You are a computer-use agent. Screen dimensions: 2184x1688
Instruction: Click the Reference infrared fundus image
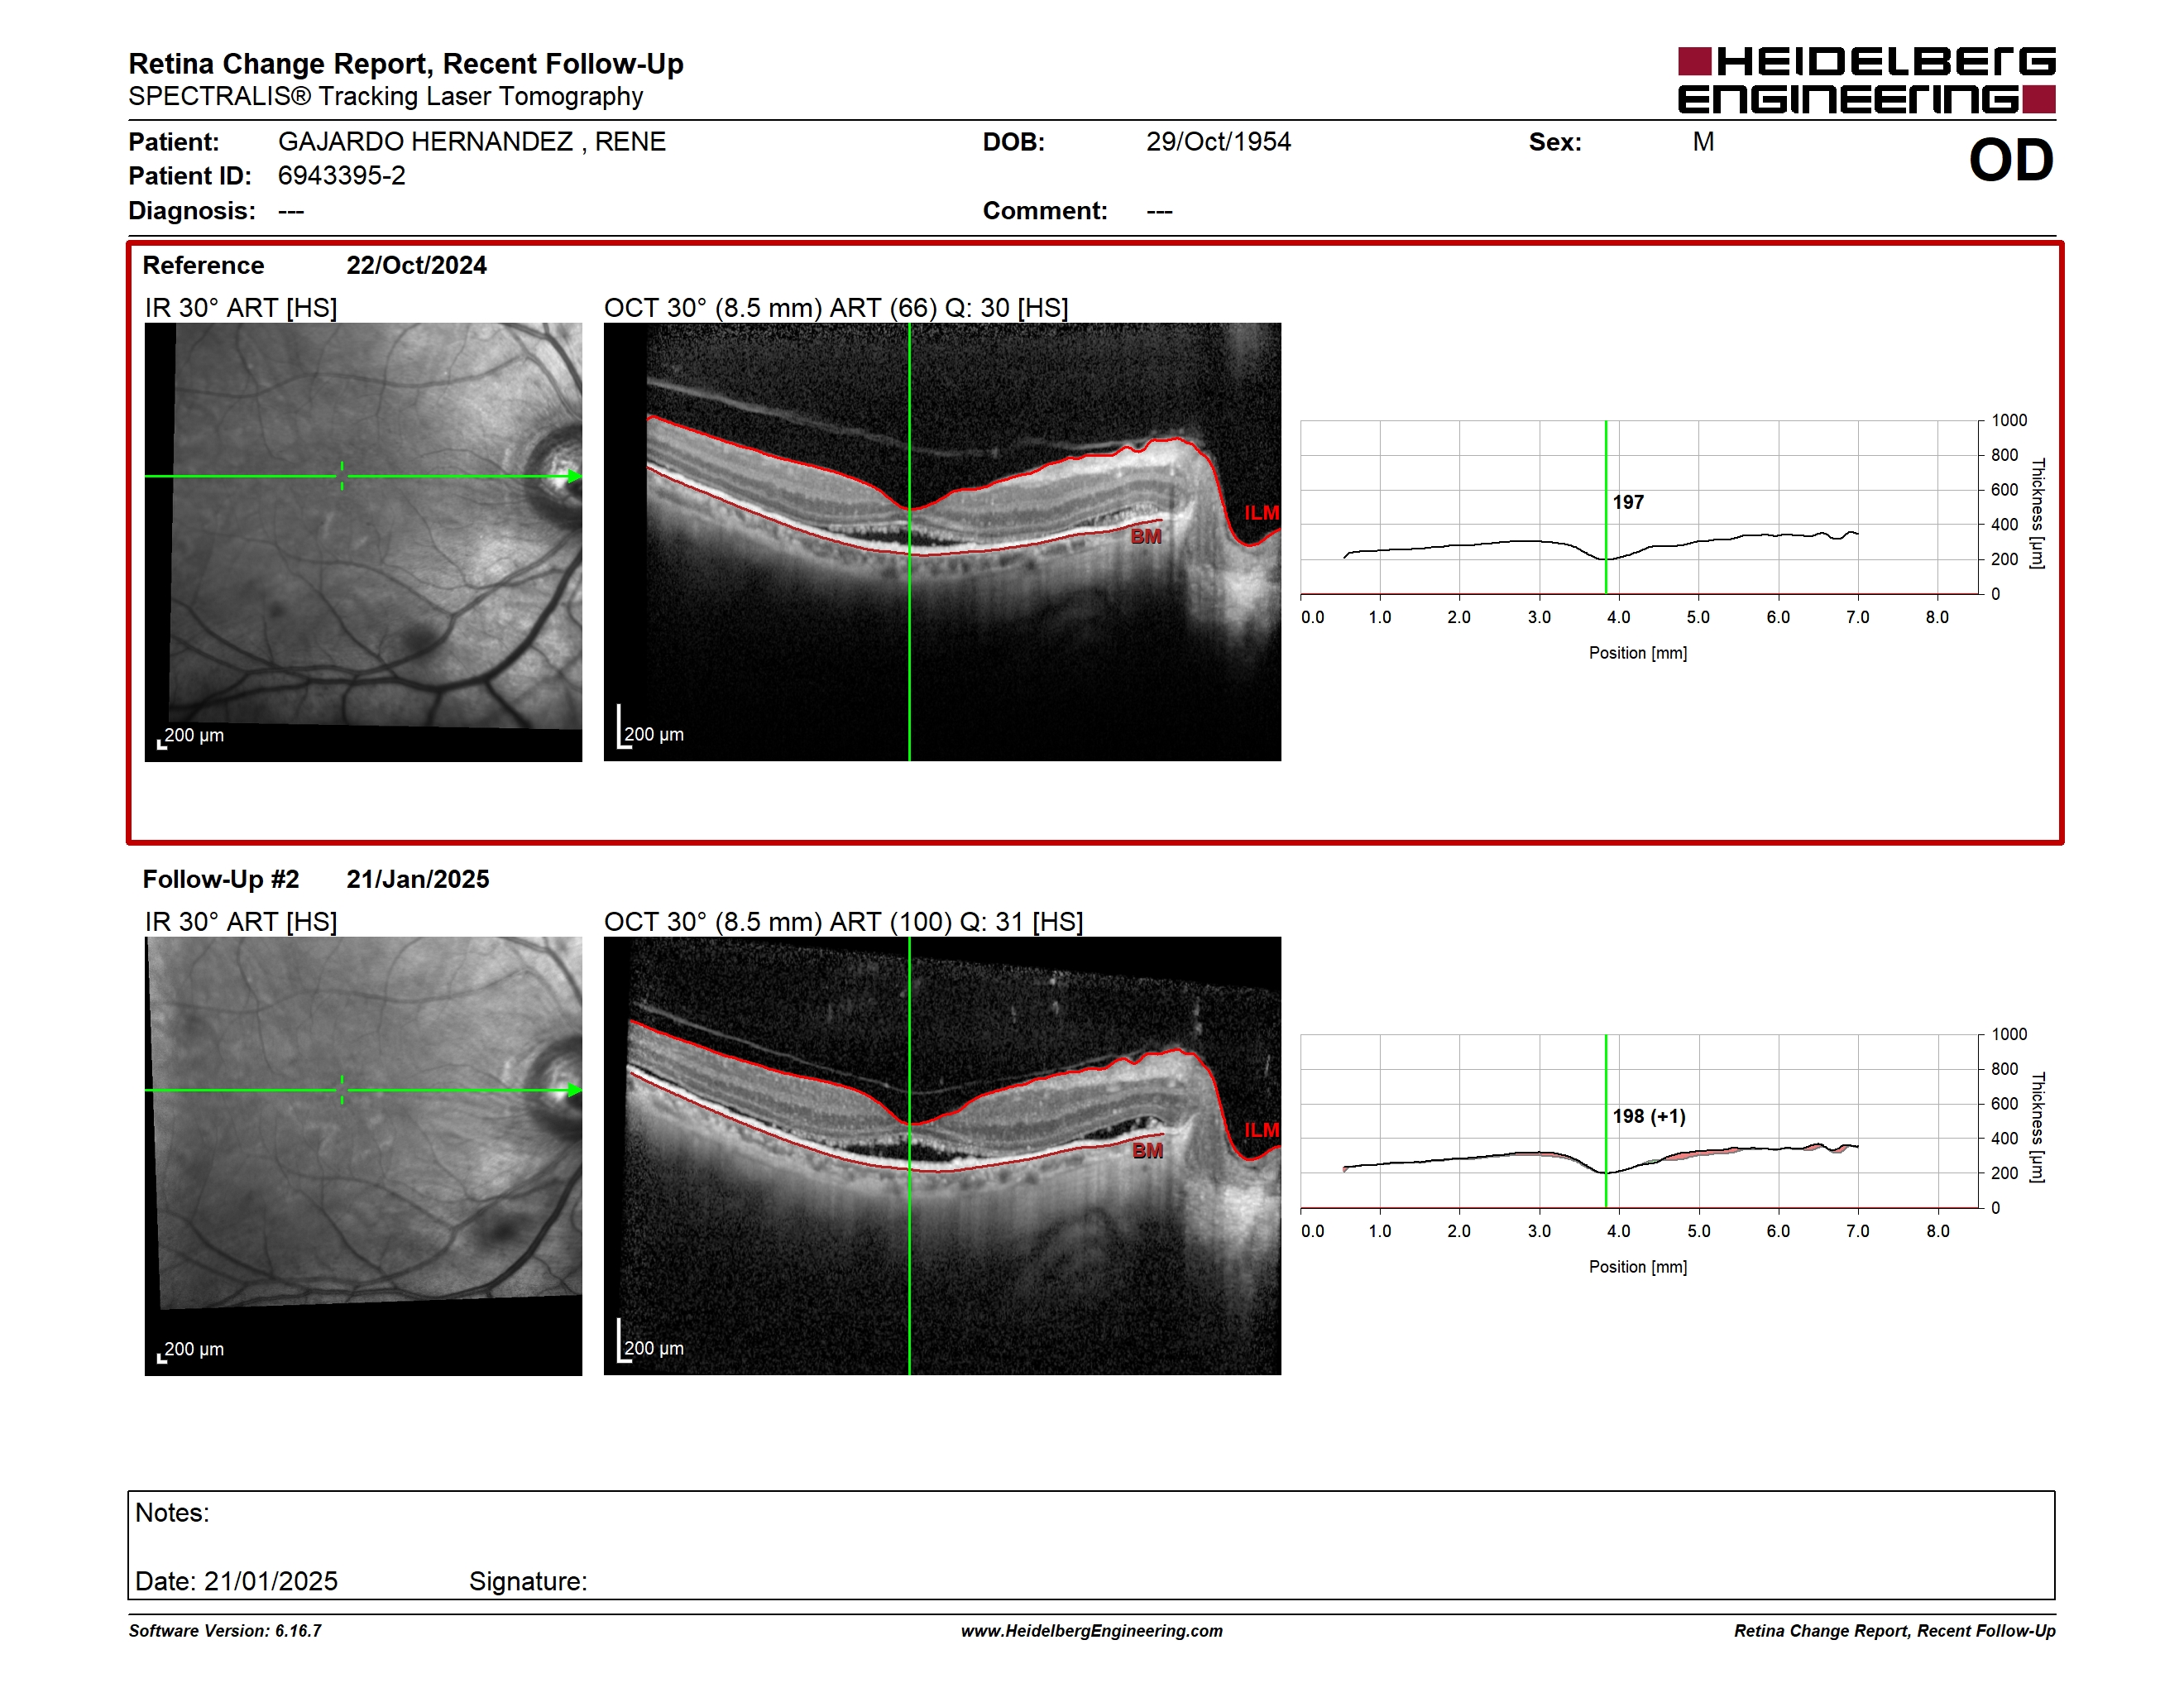pos(363,541)
